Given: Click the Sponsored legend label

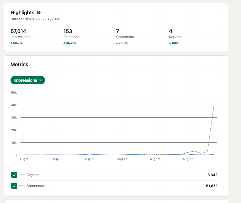Looking at the screenshot, I should 35,186.
